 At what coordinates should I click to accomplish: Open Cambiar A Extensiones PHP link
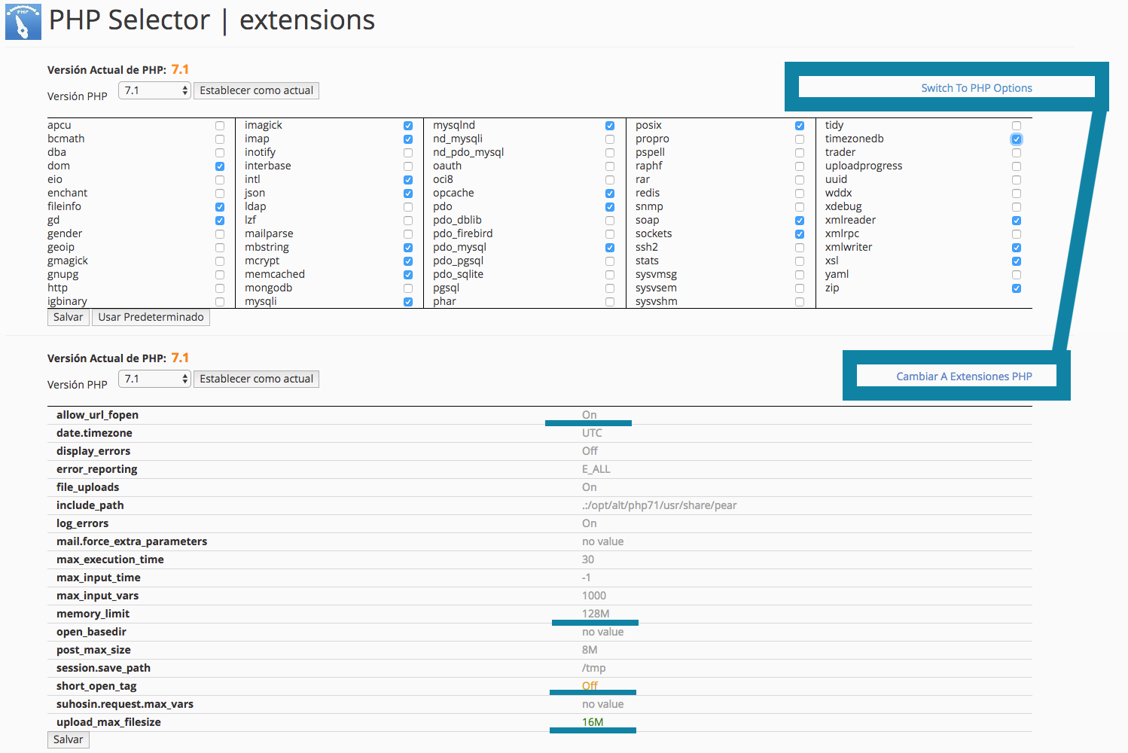click(x=964, y=376)
